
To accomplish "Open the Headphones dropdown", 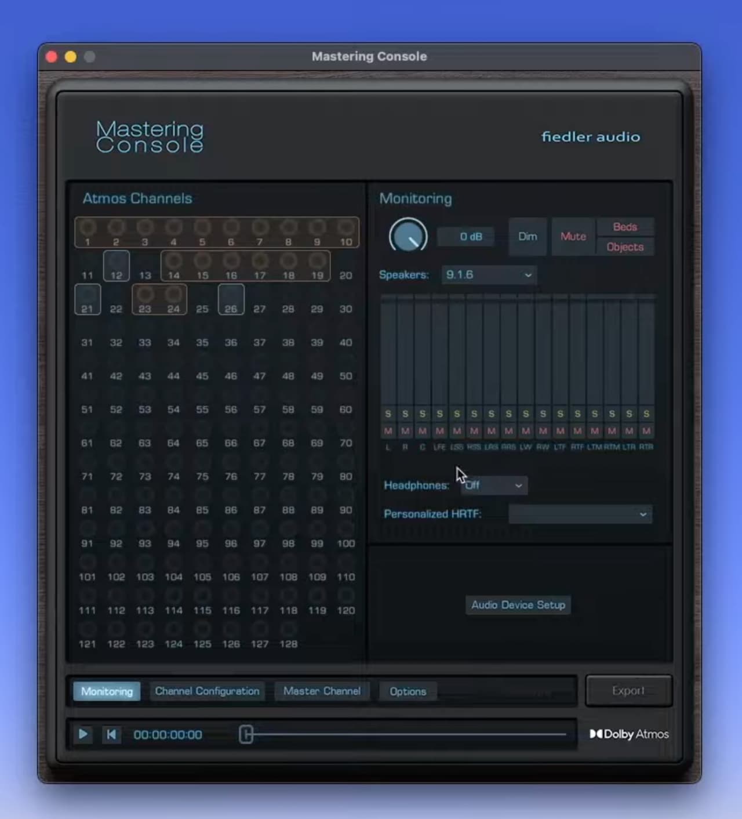I will pyautogui.click(x=493, y=485).
